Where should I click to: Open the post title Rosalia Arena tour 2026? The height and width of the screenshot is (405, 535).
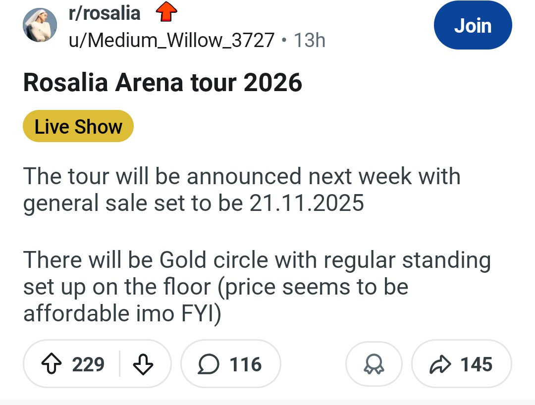tap(162, 83)
